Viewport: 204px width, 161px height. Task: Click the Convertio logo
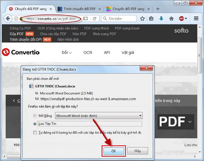click(x=20, y=52)
